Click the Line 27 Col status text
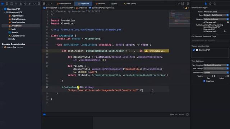This screenshot has width=230, height=129. click(177, 115)
